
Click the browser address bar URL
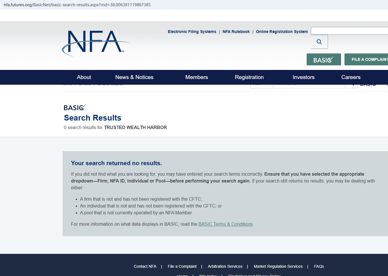click(x=77, y=5)
